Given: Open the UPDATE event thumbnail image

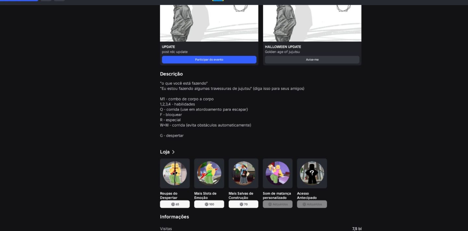Looking at the screenshot, I should (209, 23).
